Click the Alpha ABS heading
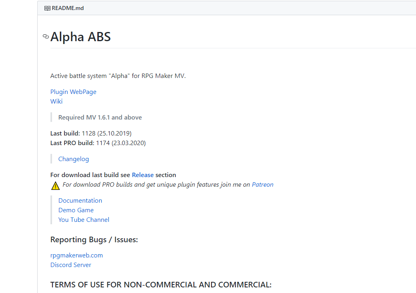The height and width of the screenshot is (293, 416). tap(80, 36)
